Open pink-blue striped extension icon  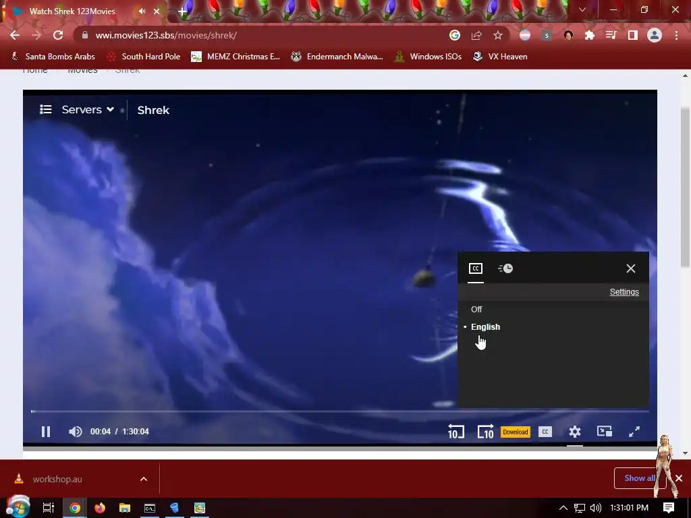(525, 35)
